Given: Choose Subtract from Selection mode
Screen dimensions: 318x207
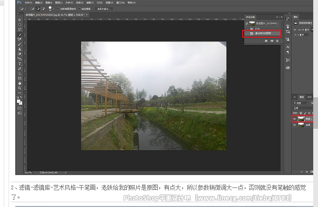Looking at the screenshot, I should click(x=43, y=9).
